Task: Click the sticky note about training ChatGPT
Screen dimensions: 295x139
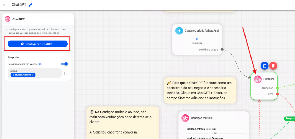Action: 200,90
